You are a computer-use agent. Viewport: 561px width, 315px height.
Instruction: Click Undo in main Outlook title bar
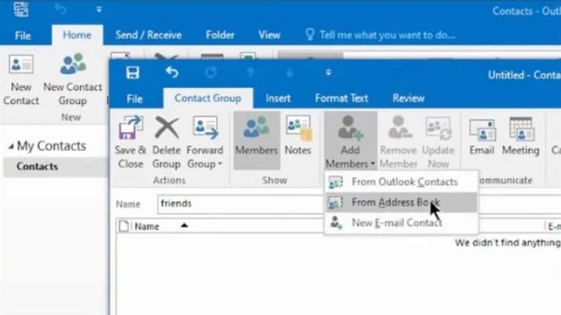point(60,9)
